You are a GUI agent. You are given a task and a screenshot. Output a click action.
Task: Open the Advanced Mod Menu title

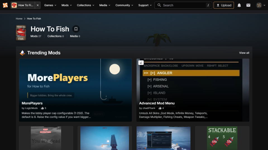pos(157,103)
